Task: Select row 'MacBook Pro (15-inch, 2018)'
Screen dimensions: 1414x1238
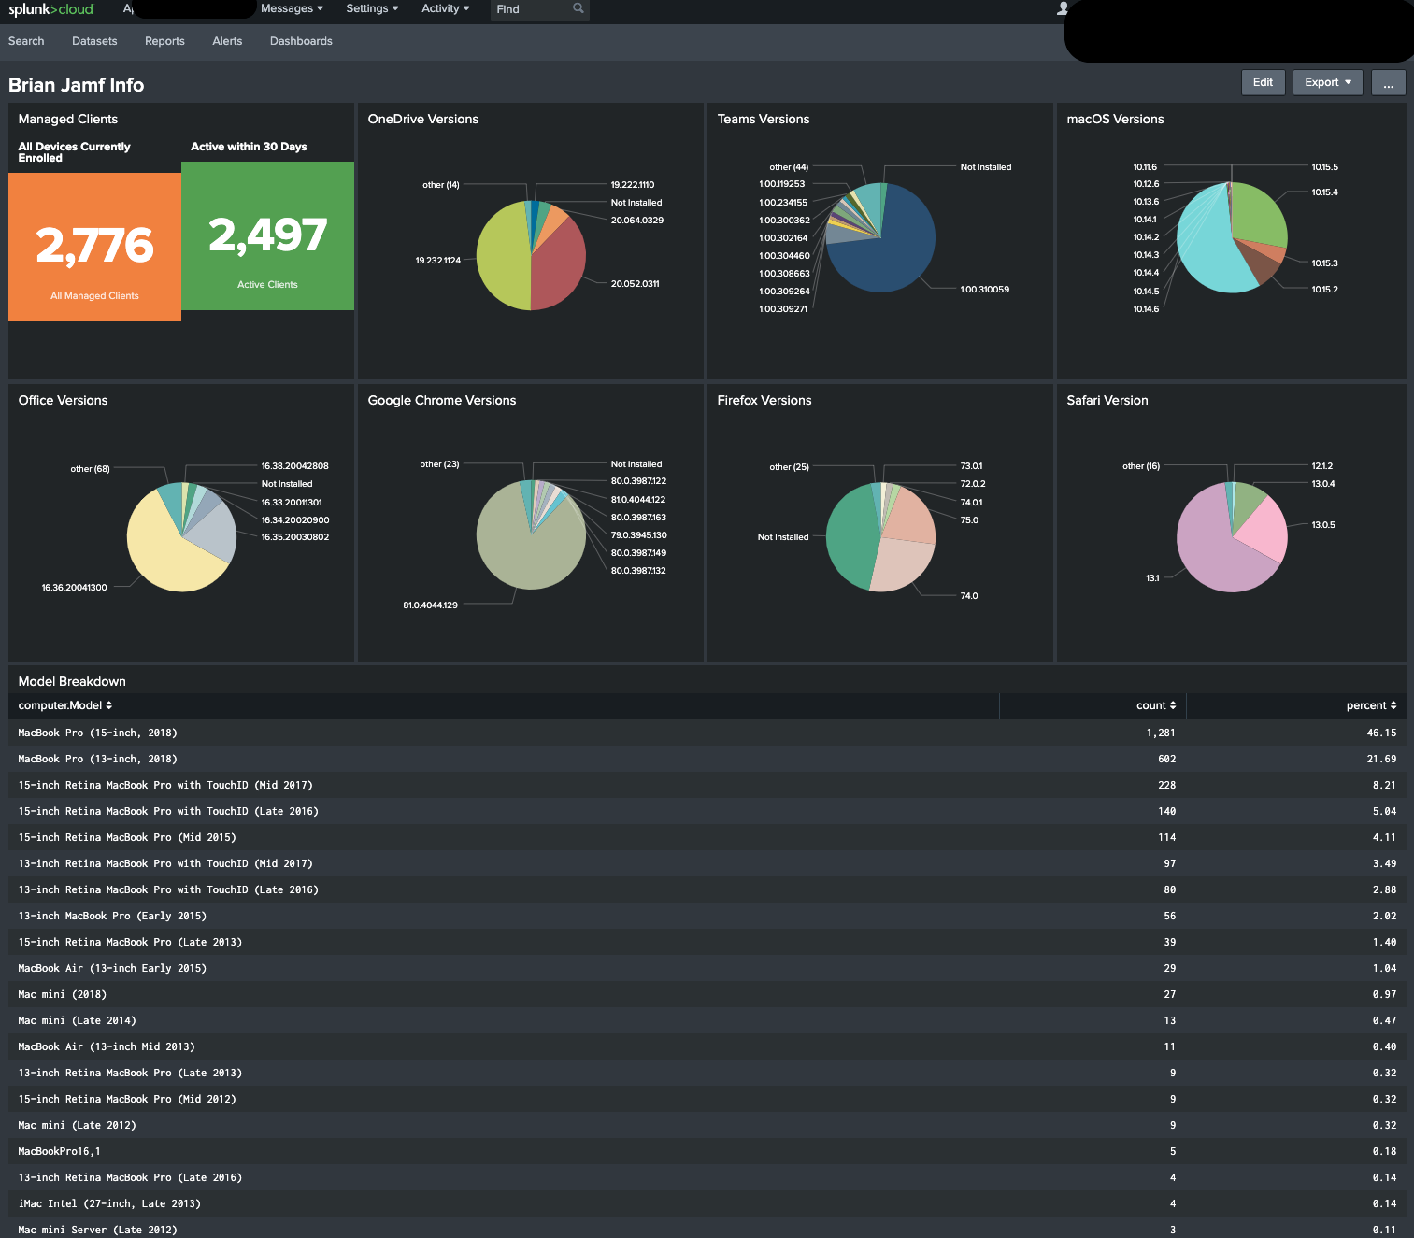Action: tap(707, 733)
